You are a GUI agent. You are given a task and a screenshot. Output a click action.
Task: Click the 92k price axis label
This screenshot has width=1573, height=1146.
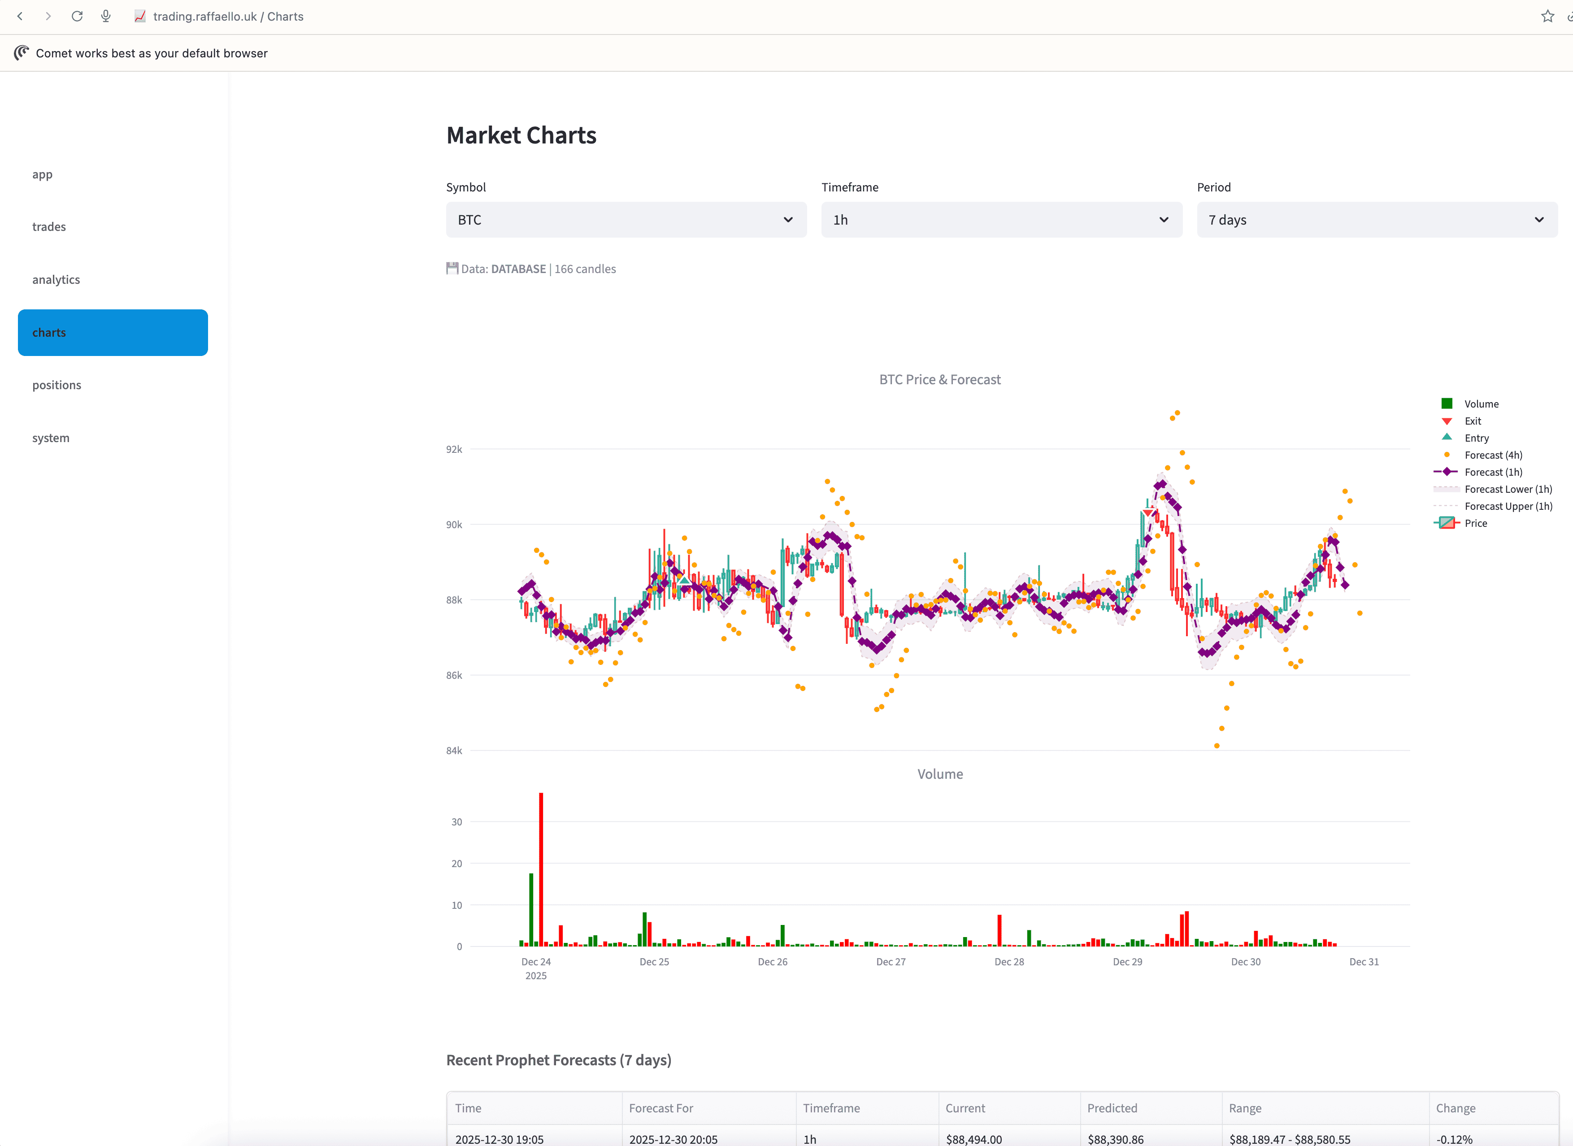(x=454, y=449)
